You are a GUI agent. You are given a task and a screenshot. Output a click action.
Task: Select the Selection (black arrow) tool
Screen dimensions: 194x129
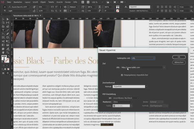pos(3,19)
